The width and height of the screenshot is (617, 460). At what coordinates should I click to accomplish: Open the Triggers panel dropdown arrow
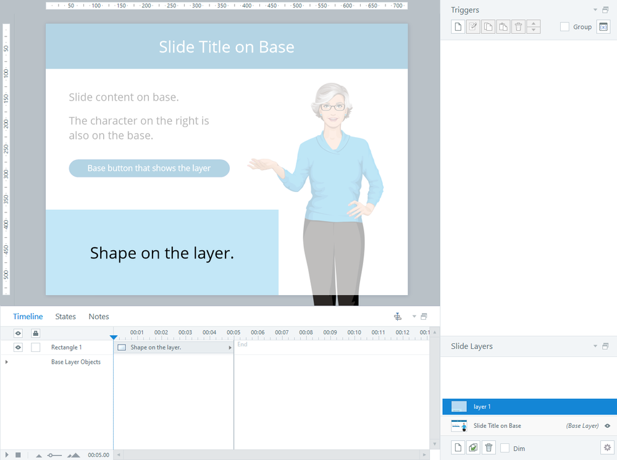[x=595, y=10]
